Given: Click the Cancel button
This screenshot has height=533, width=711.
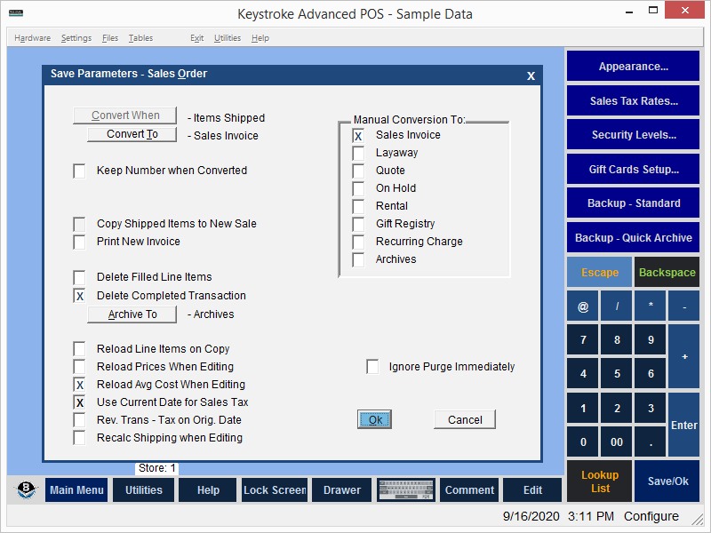Looking at the screenshot, I should click(x=465, y=420).
